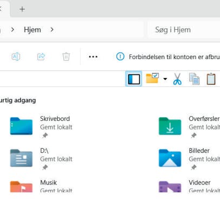Select the Billeder folder thumbnail
The image size is (220, 199).
pyautogui.click(x=170, y=158)
